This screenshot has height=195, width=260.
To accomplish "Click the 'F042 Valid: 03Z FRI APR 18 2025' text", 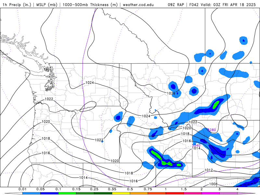I will (223, 5).
